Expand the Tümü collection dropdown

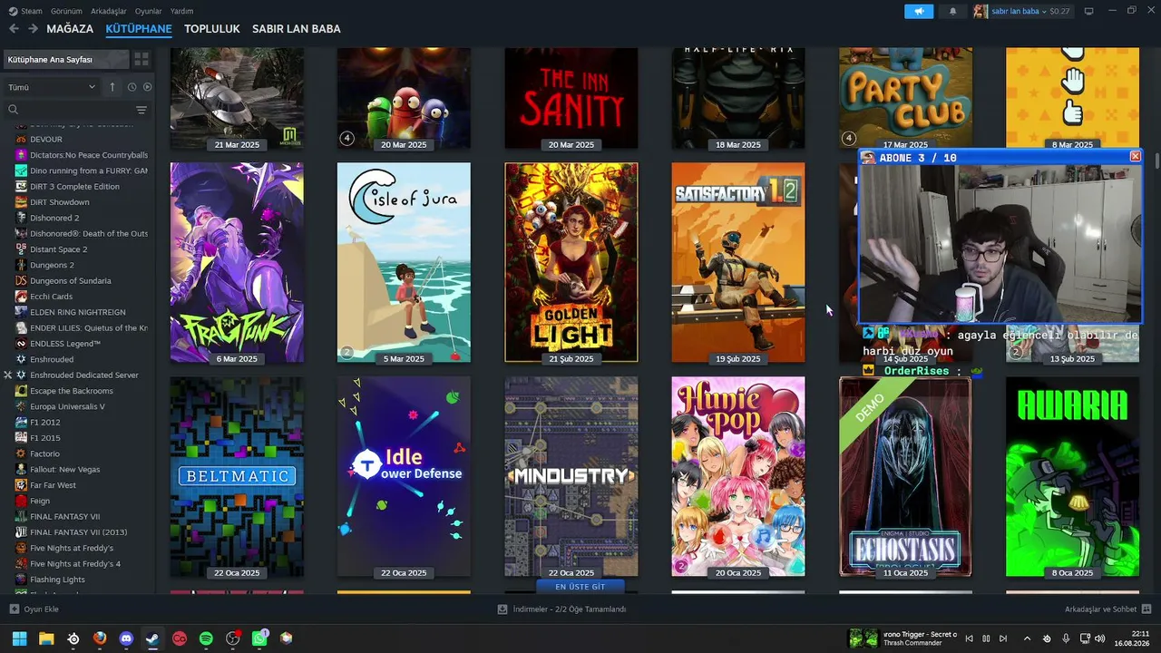pyautogui.click(x=52, y=87)
